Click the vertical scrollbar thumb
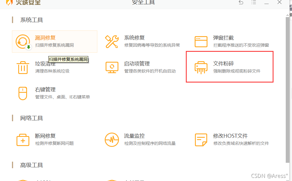The image size is (292, 181). pyautogui.click(x=287, y=90)
